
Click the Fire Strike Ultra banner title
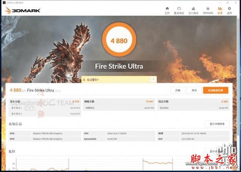(x=119, y=66)
